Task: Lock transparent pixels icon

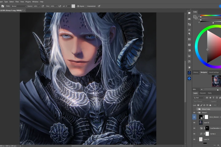Action: [198, 105]
